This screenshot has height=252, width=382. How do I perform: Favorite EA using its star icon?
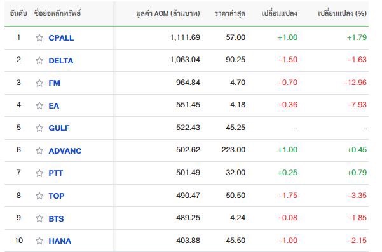39,105
